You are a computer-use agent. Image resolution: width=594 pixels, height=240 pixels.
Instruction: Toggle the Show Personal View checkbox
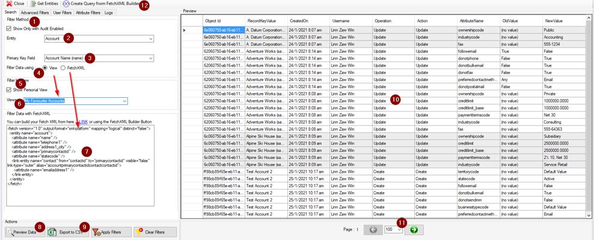click(x=9, y=89)
